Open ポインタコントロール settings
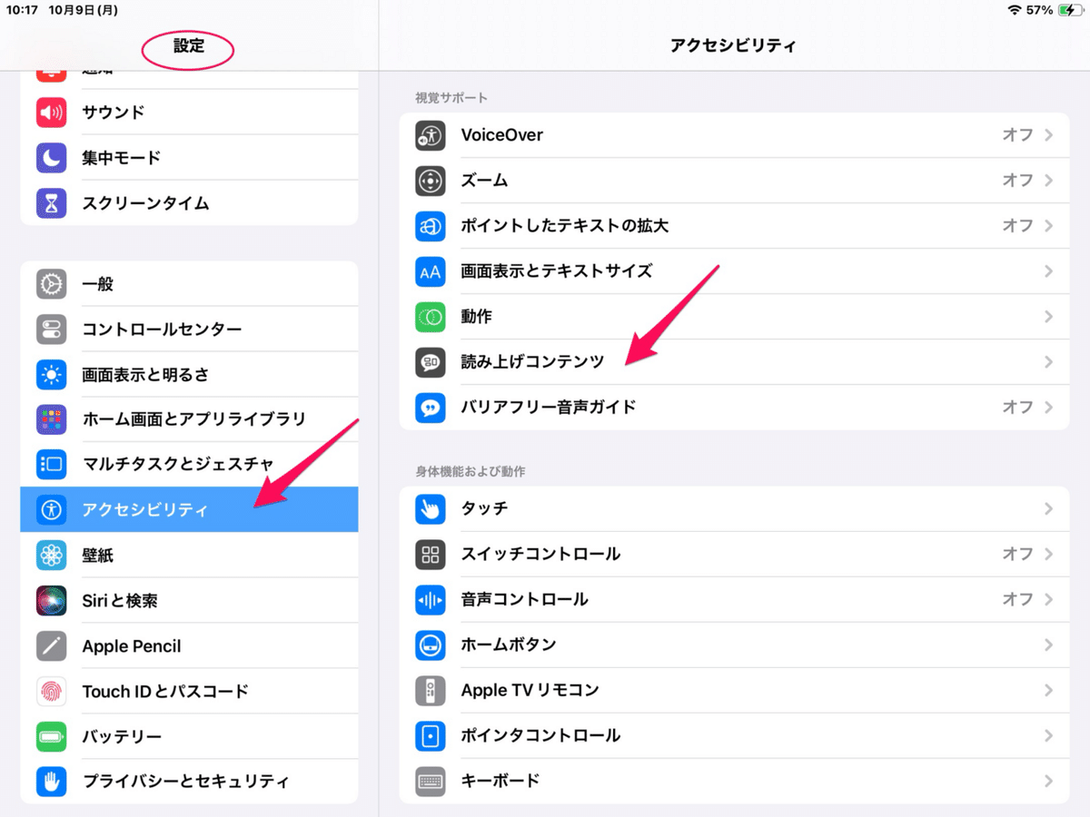Viewport: 1090px width, 817px height. coord(734,735)
